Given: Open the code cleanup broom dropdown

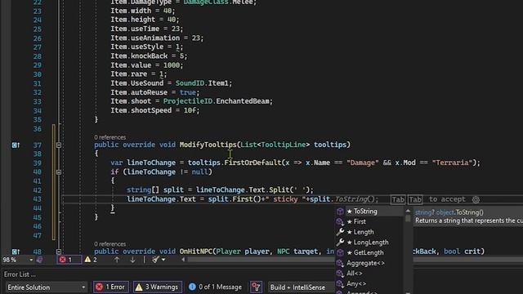Looking at the screenshot, I should (x=159, y=260).
